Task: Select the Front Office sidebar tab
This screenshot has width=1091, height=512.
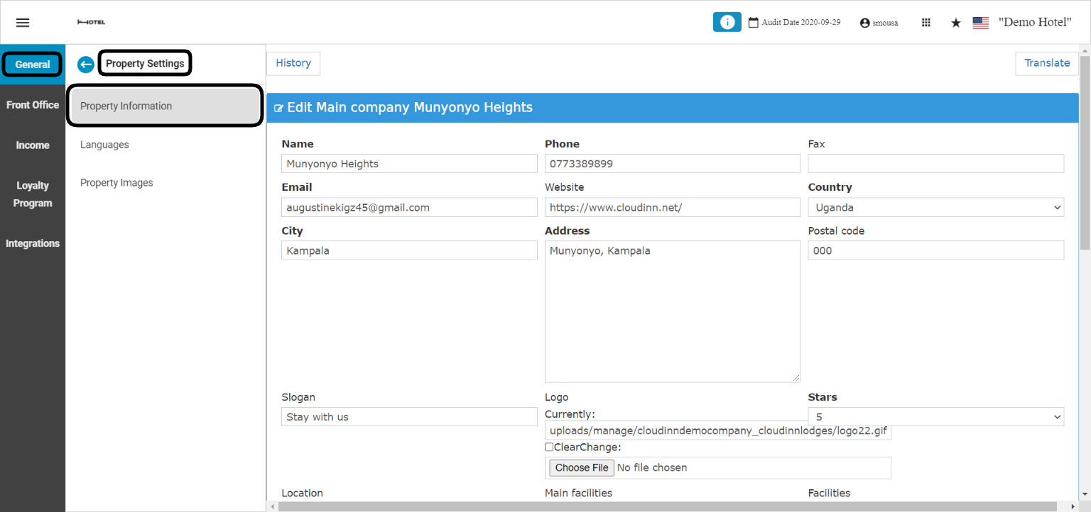Action: point(33,105)
